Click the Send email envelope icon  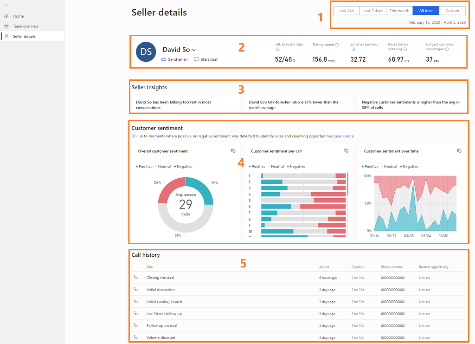[165, 59]
